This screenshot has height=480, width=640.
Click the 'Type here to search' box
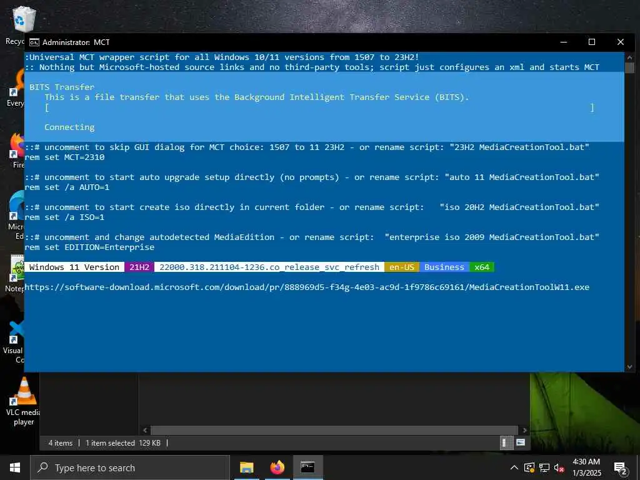tap(130, 467)
